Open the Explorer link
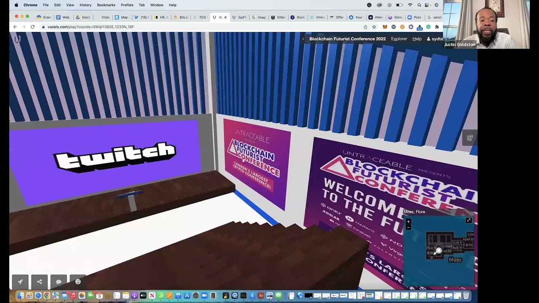 tap(399, 39)
